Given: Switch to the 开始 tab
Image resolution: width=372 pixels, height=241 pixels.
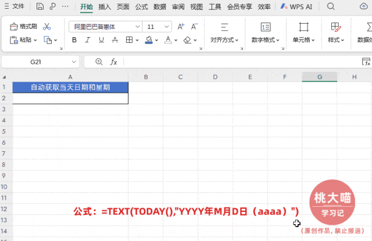Looking at the screenshot, I should [x=87, y=6].
